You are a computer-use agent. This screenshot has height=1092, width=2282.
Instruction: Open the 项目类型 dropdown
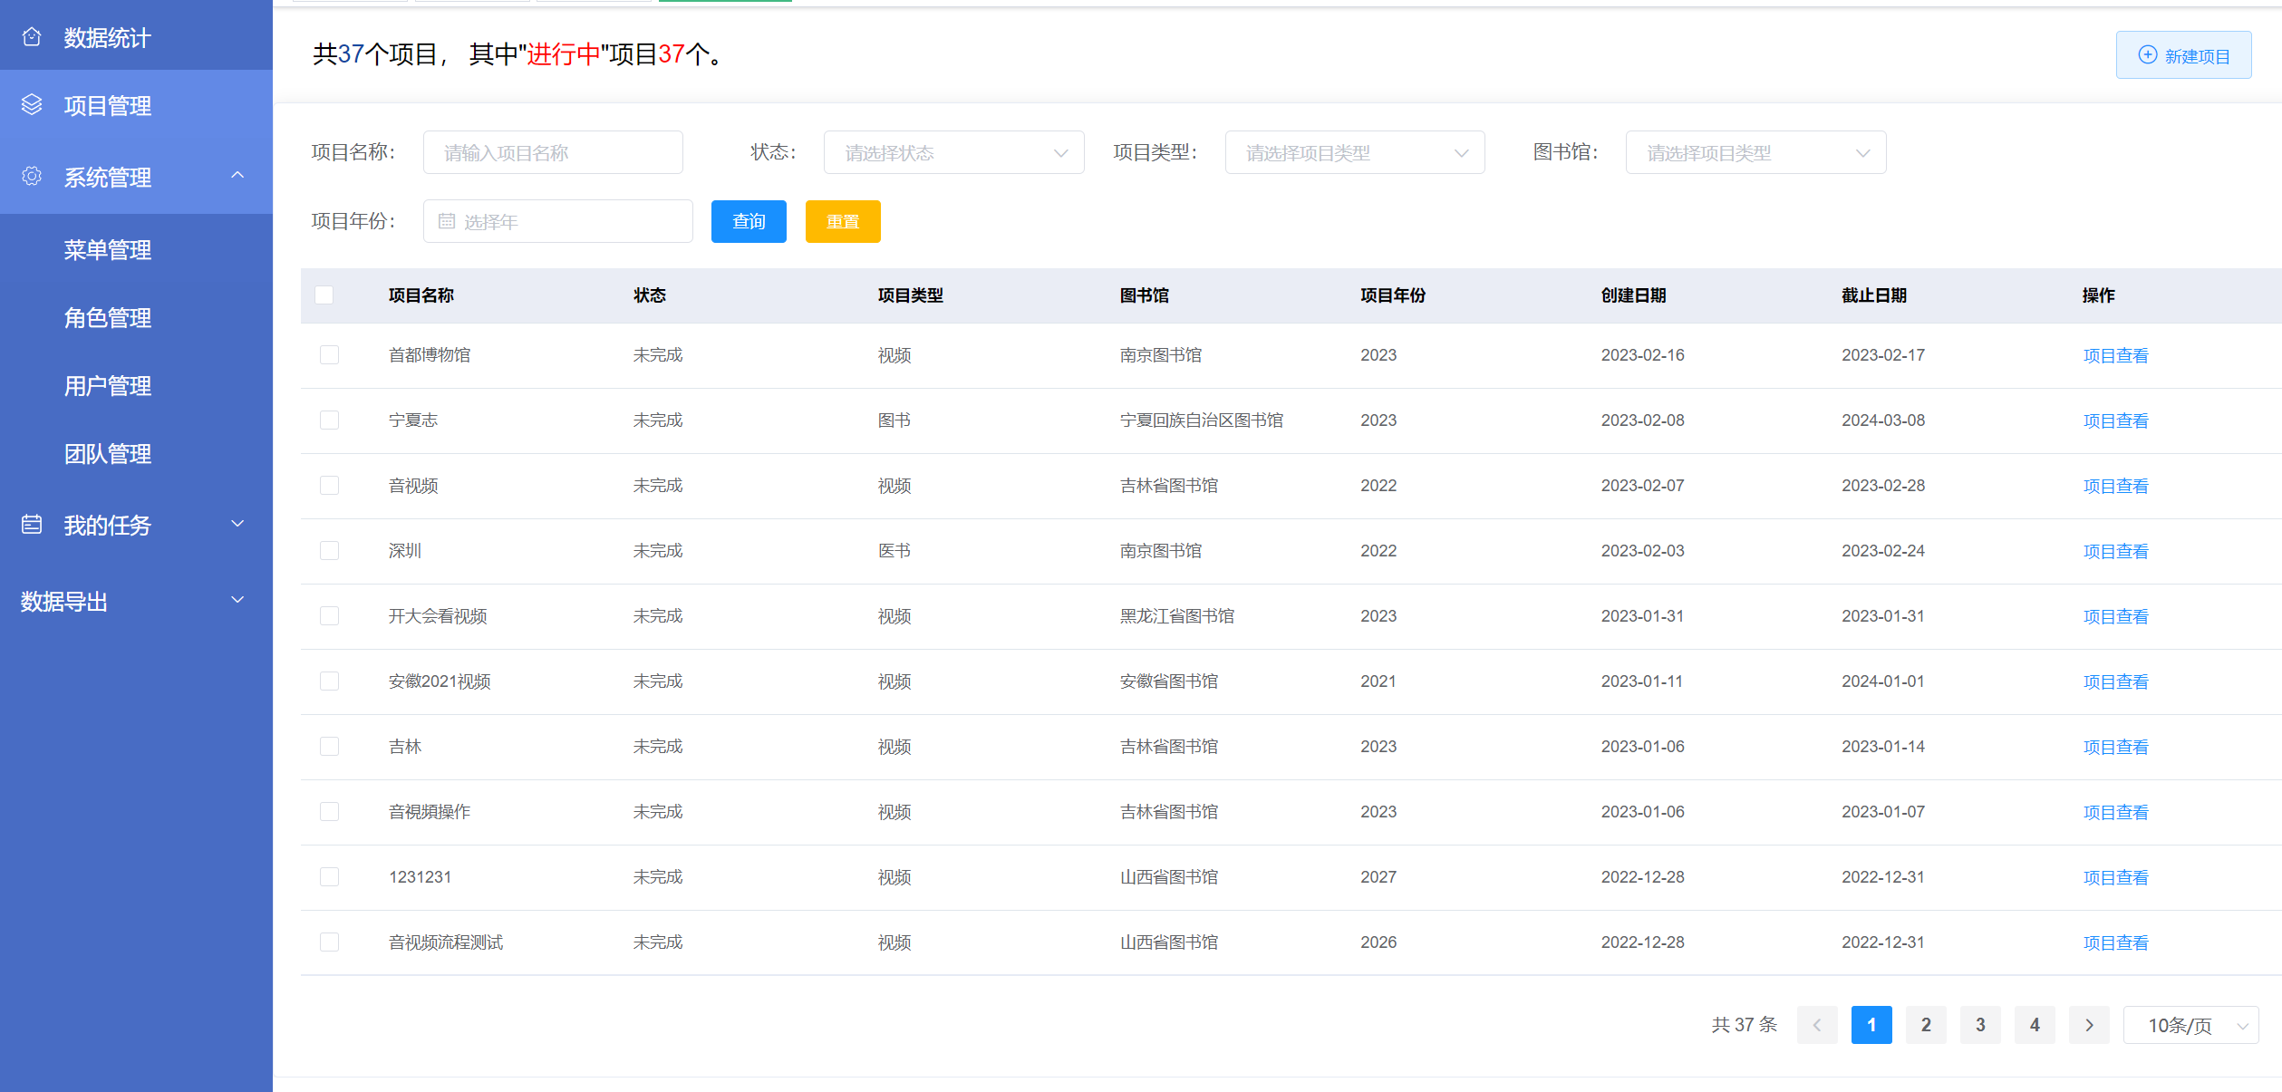coord(1355,152)
